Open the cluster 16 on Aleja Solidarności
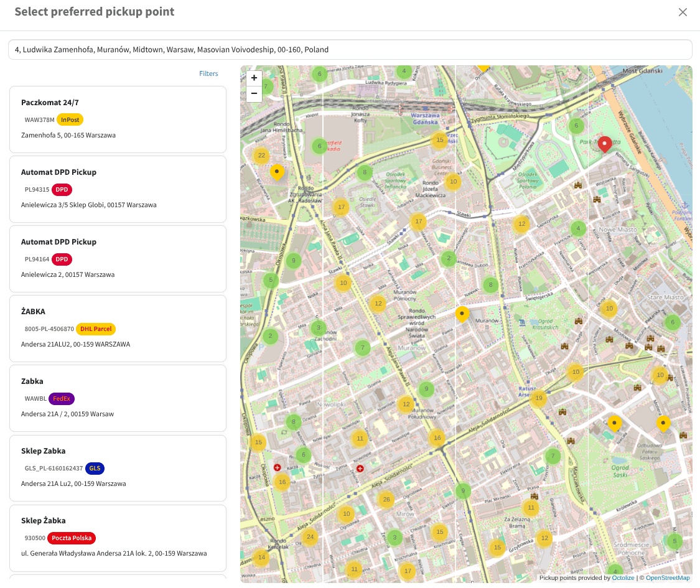Image resolution: width=700 pixels, height=588 pixels. pos(437,437)
